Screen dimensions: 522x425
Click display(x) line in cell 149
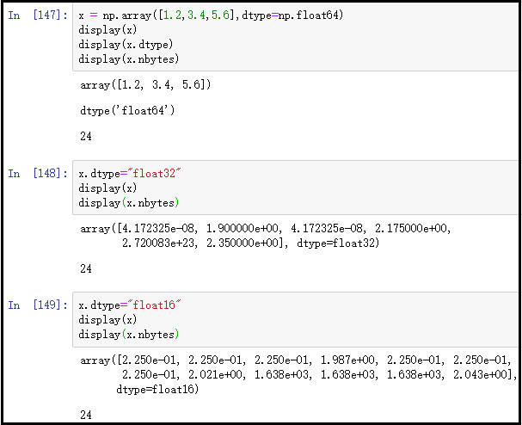tap(107, 320)
